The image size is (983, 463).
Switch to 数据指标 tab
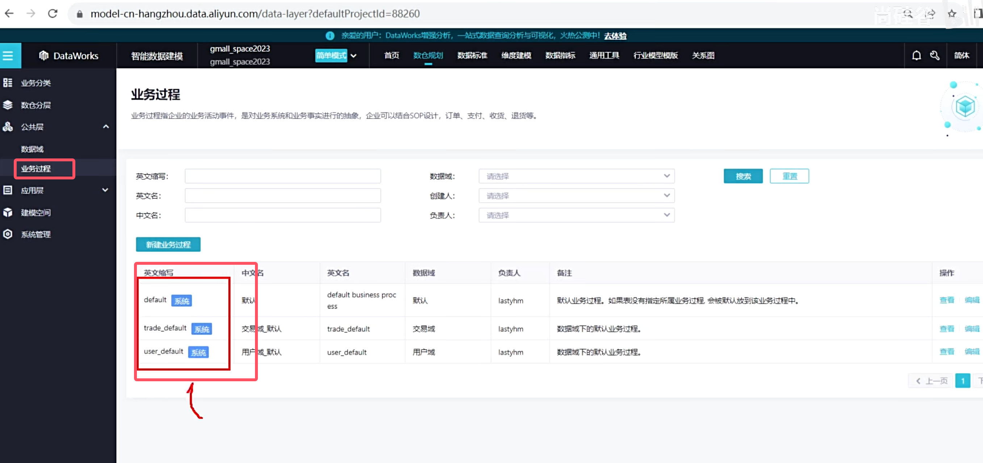point(560,56)
